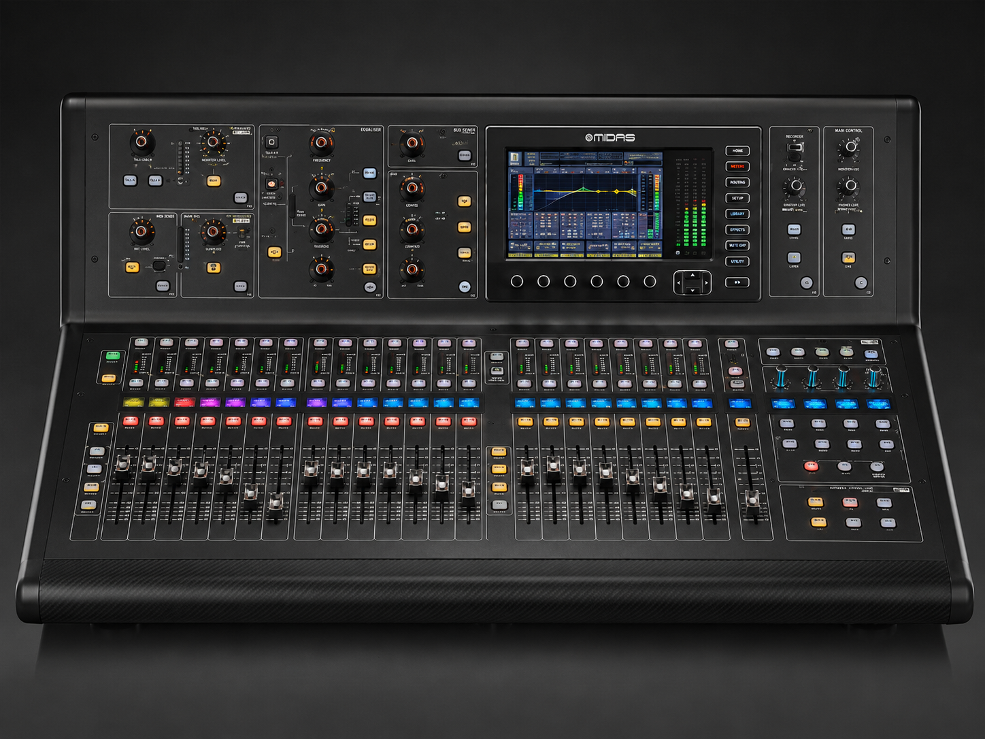Click the top knob in the Bus Sends section
This screenshot has width=985, height=739.
[412, 144]
